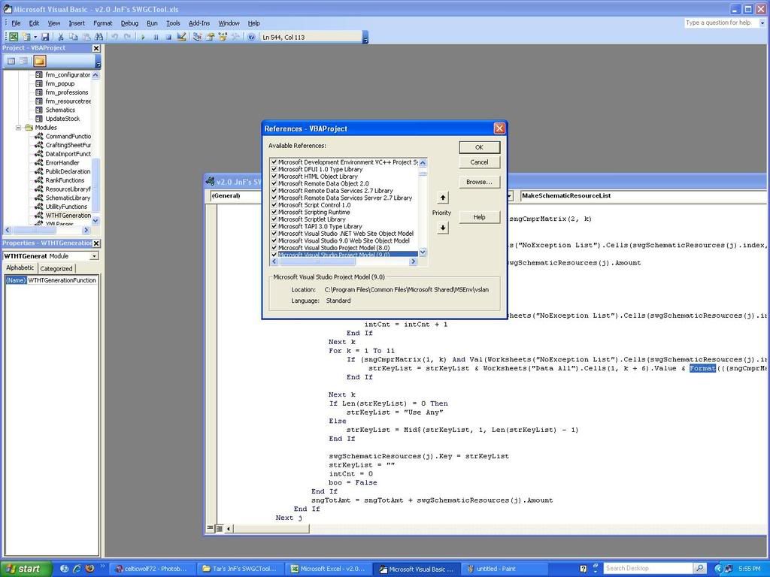Click the Run Sub play icon
This screenshot has height=577, width=770.
143,37
